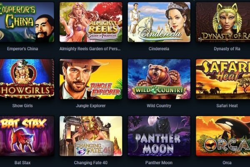Open the Emperor's China game thumbnail
Image resolution: width=250 pixels, height=167 pixels.
coord(27,22)
